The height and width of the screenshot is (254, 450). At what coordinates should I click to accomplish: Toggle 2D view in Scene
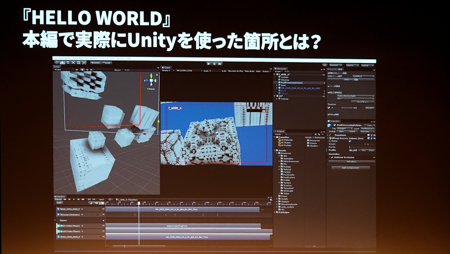(77, 70)
